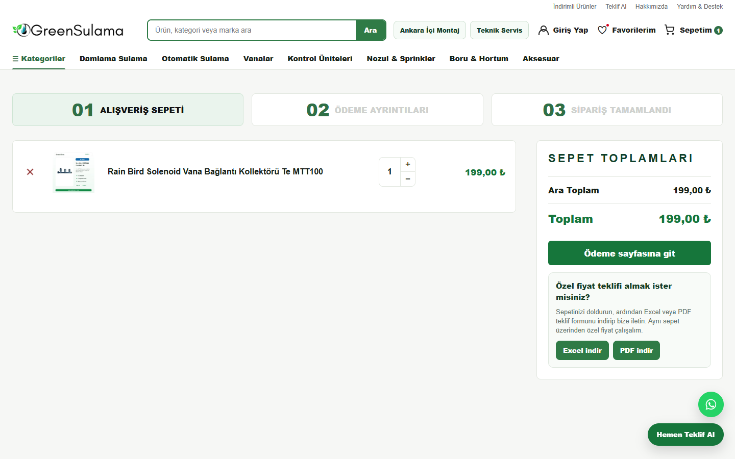Open the shopping cart icon
Screen dimensions: 735x459
[670, 30]
